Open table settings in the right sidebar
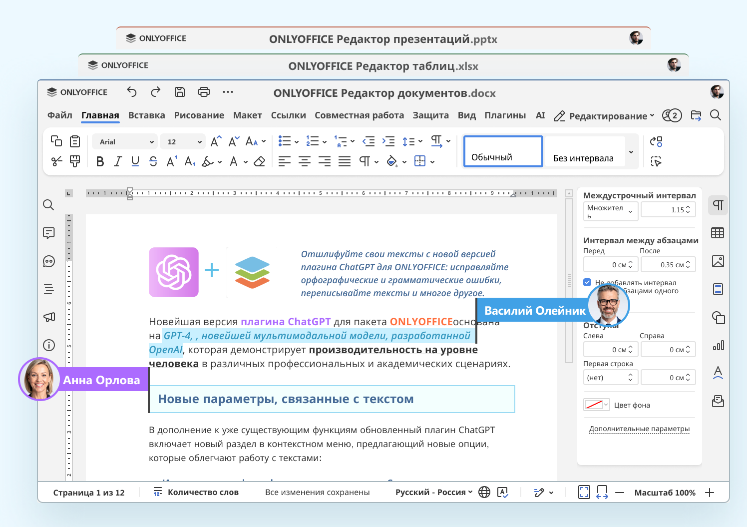Screen dimensions: 747x527 click(x=718, y=233)
